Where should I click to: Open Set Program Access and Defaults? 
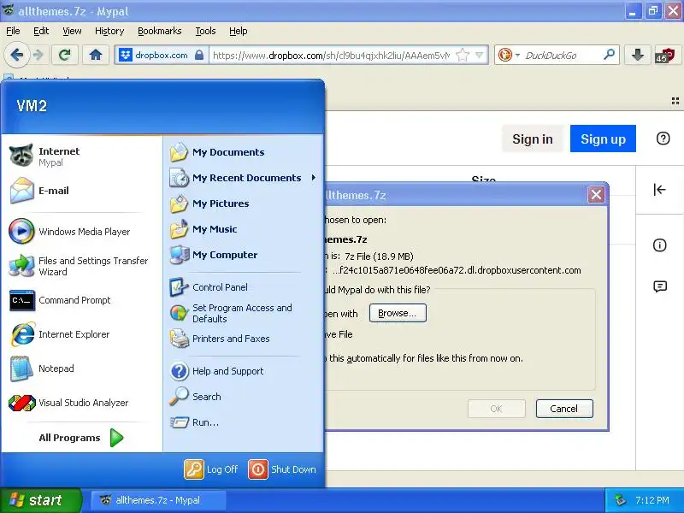(x=243, y=313)
